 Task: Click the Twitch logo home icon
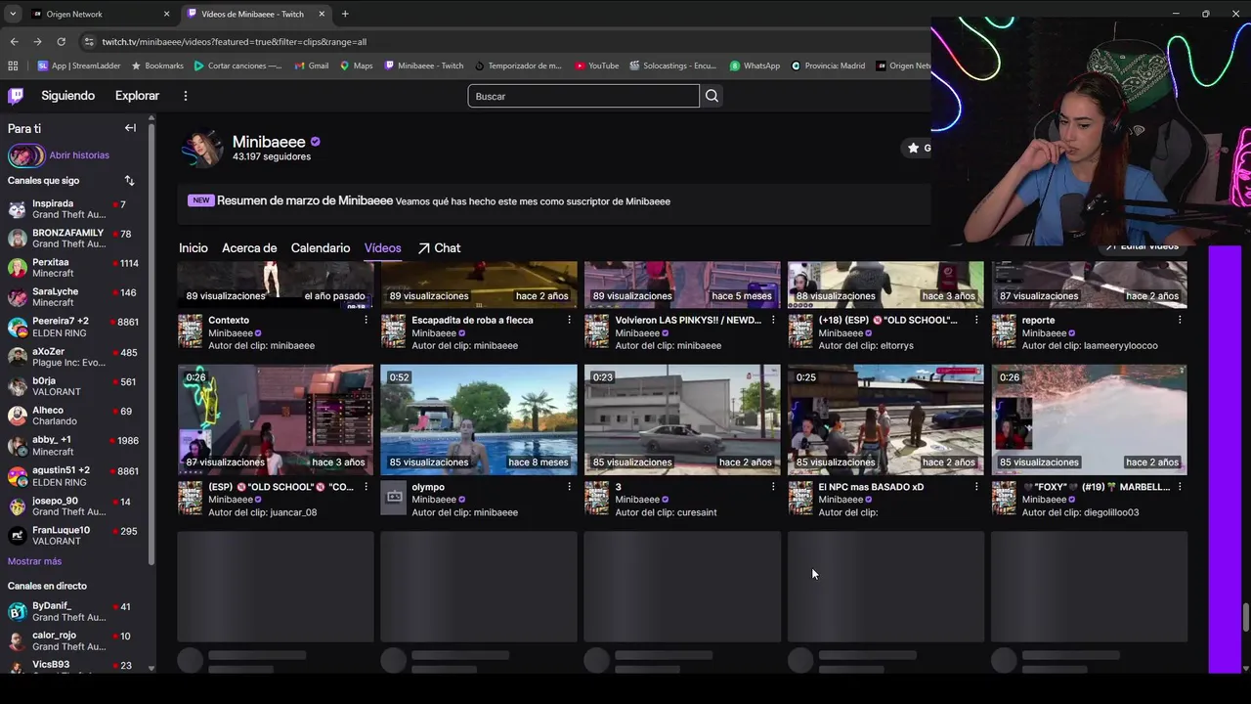click(x=16, y=96)
